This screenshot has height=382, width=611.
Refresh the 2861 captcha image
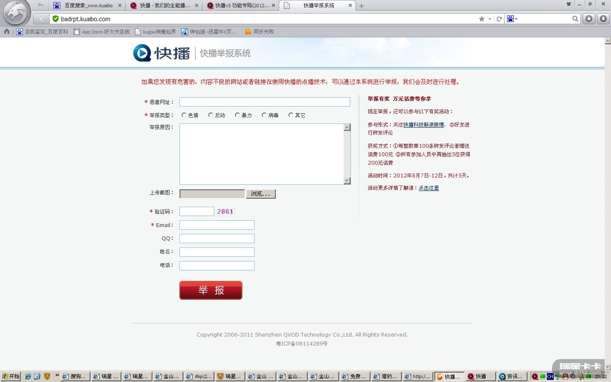pos(225,211)
